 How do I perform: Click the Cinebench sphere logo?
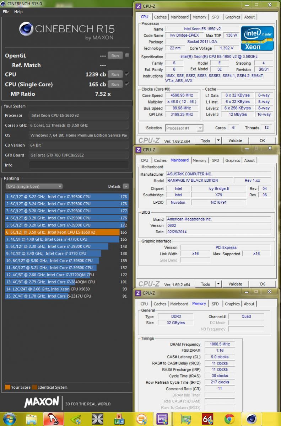pyautogui.click(x=26, y=29)
